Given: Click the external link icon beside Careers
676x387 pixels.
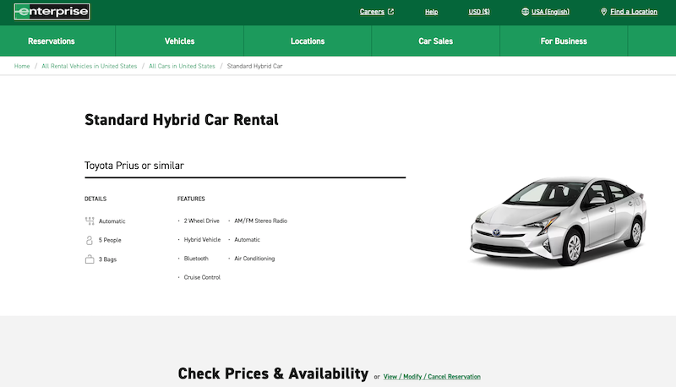Looking at the screenshot, I should click(390, 12).
